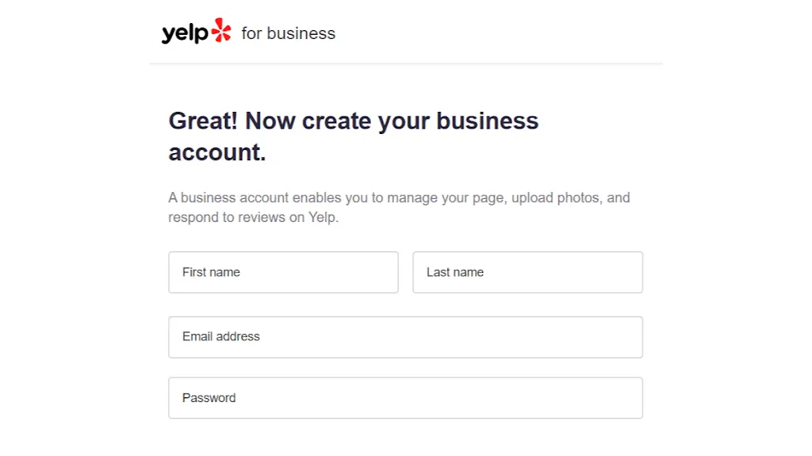
Task: Click the "Great! Now create your business" heading
Action: pyautogui.click(x=353, y=121)
